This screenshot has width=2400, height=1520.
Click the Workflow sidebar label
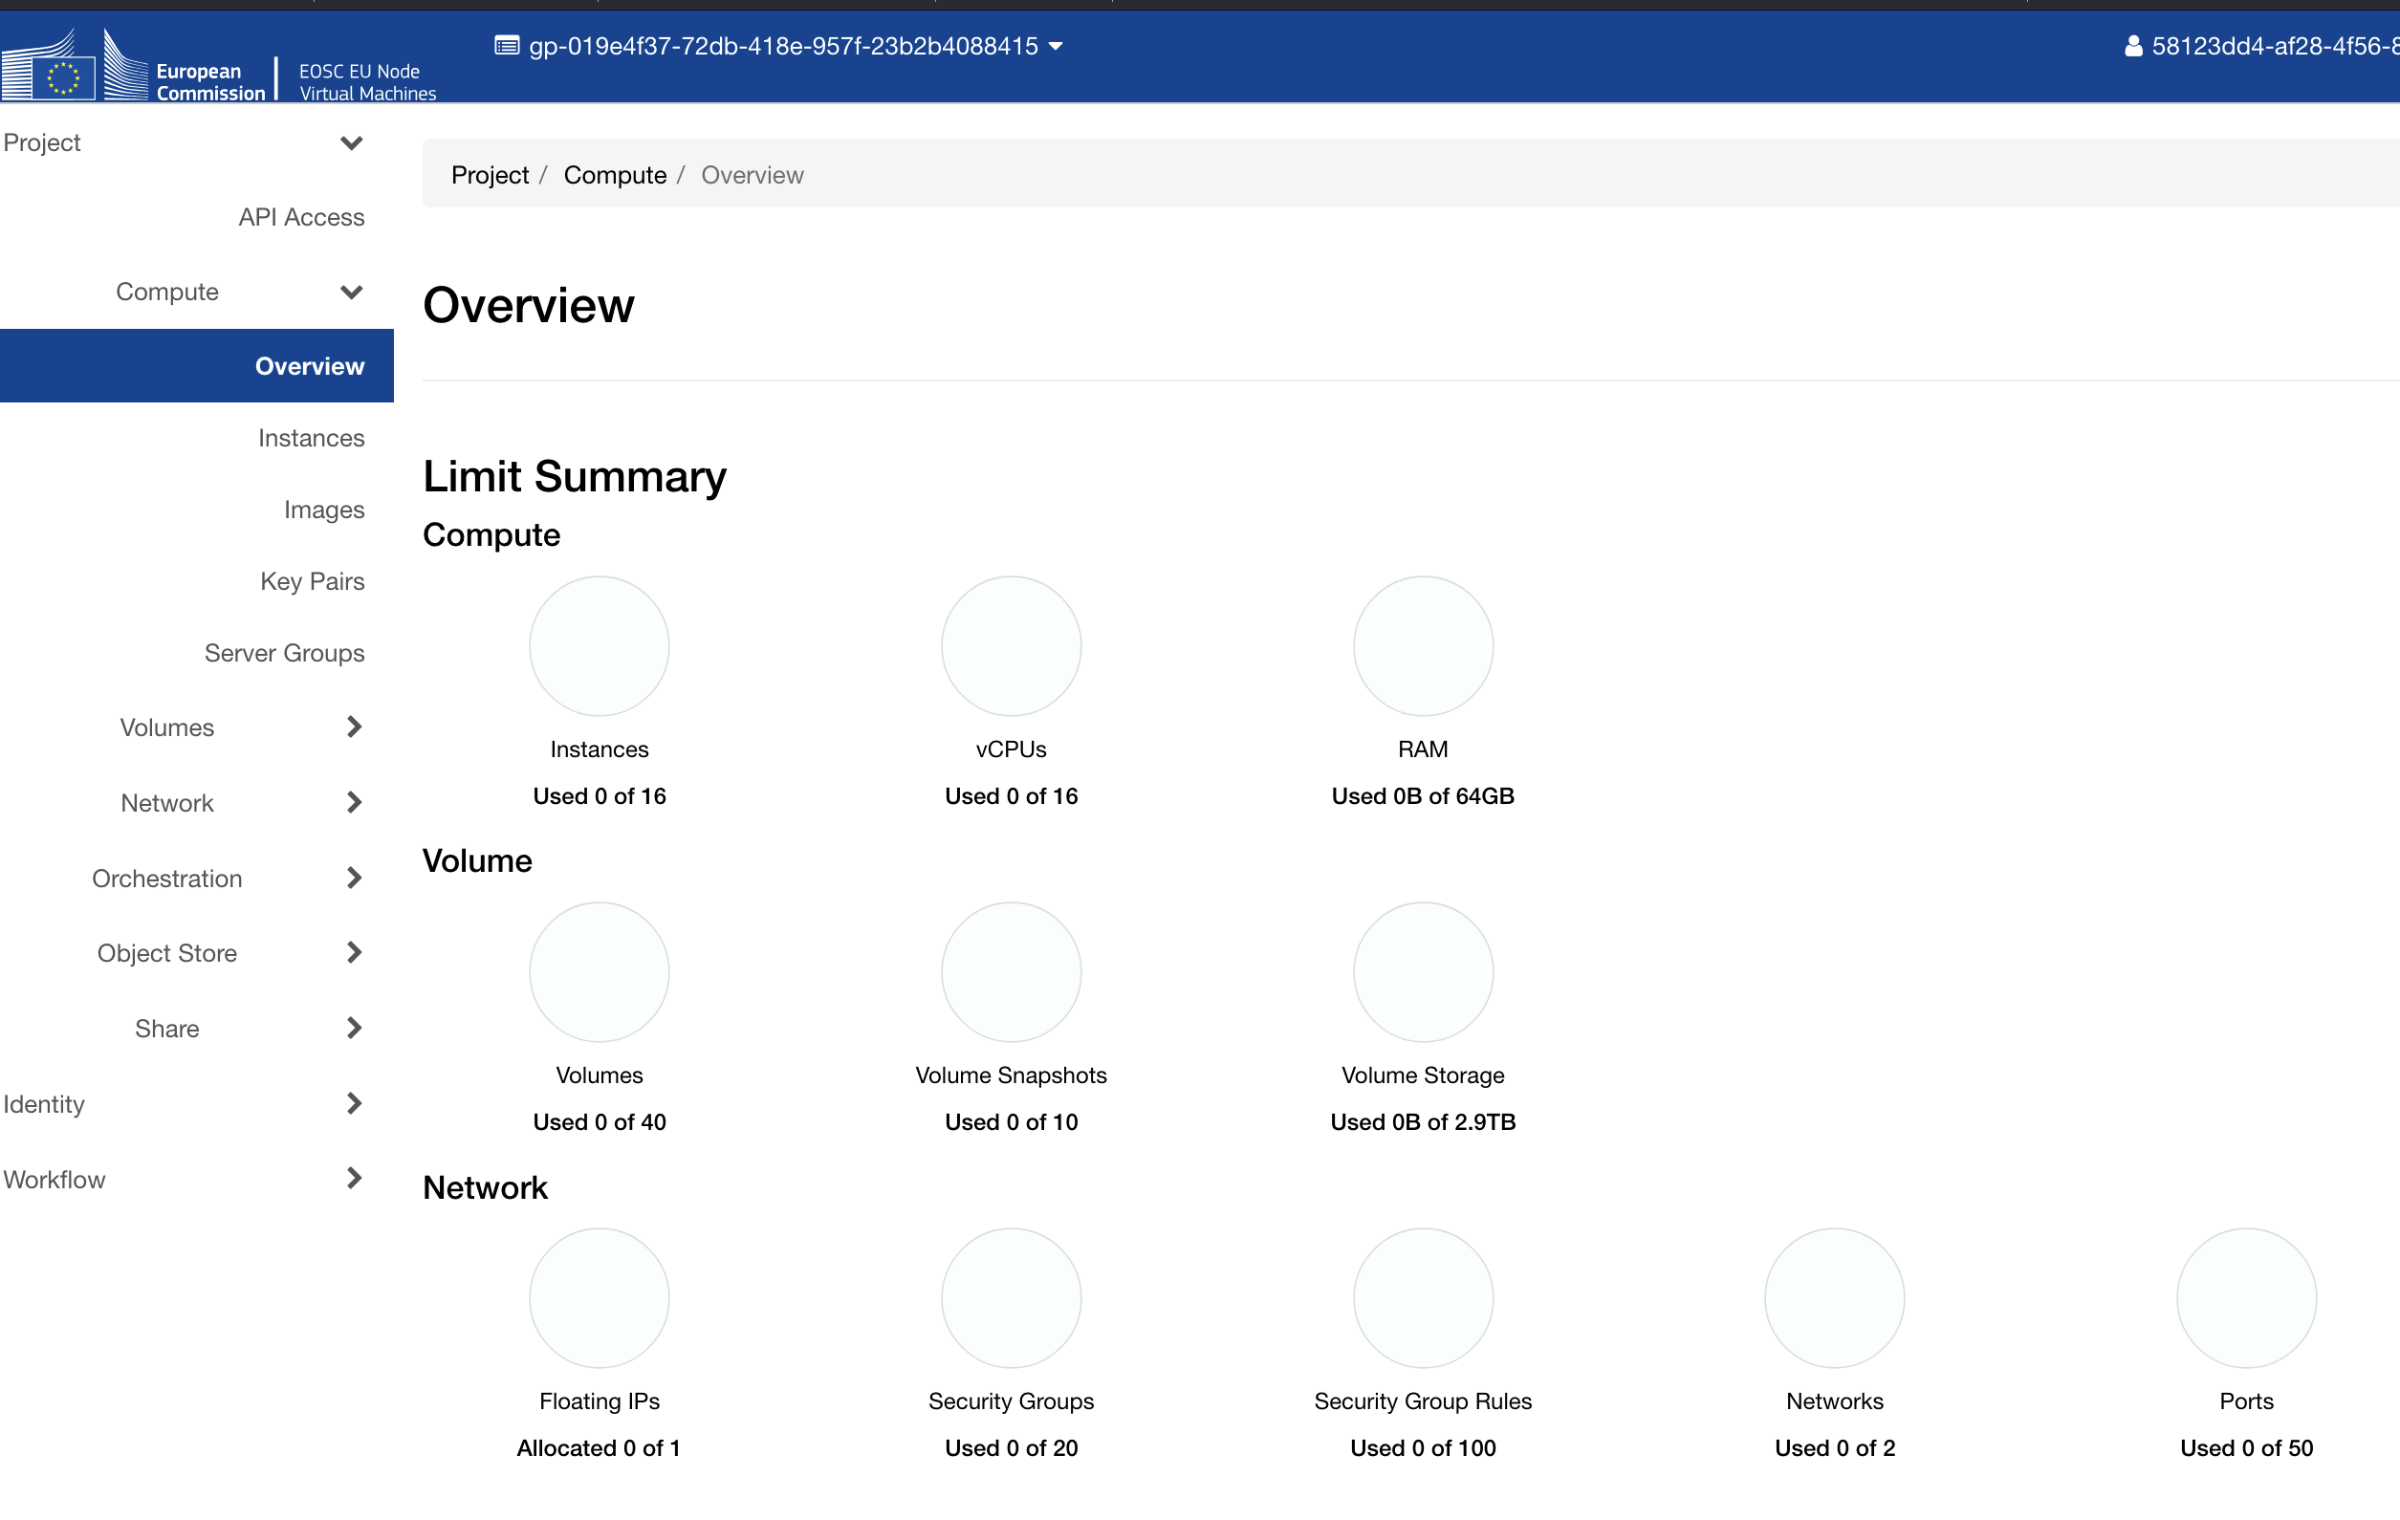tap(54, 1179)
